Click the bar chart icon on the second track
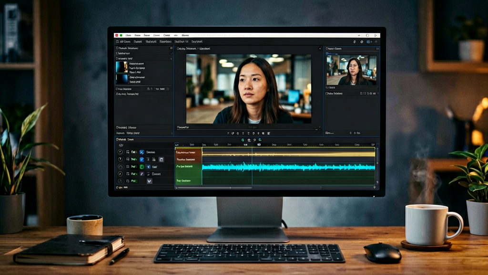 [154, 159]
